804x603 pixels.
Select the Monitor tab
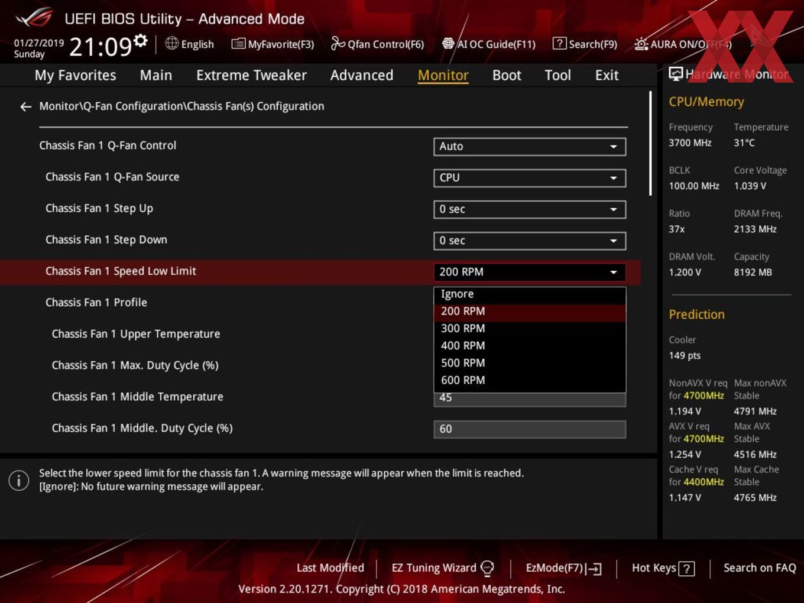[x=443, y=75]
